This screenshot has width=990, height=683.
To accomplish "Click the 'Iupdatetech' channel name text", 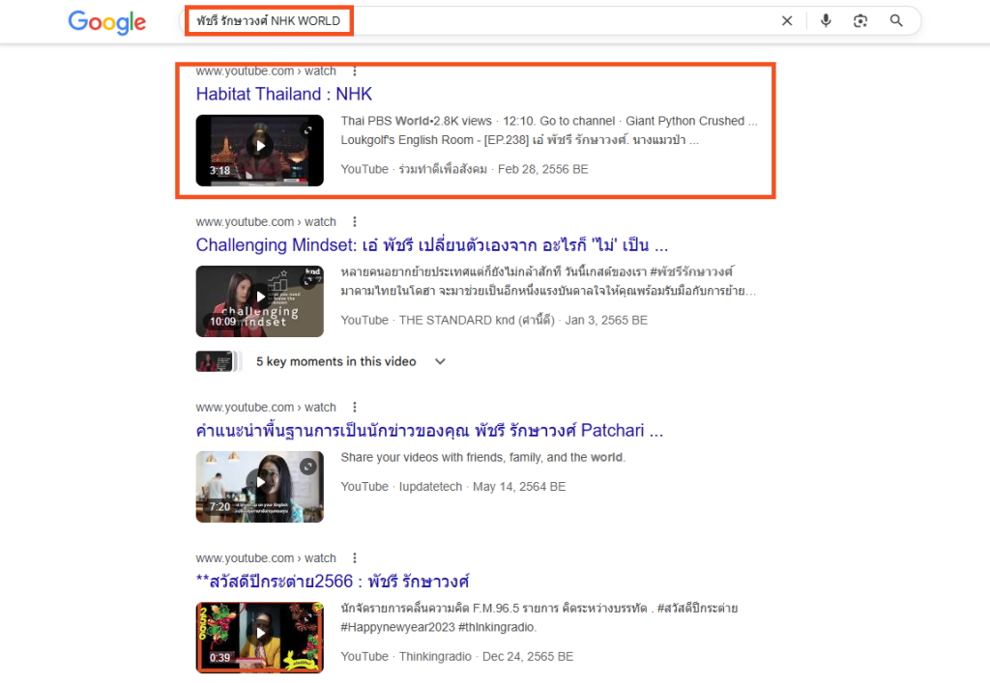I will pos(430,487).
